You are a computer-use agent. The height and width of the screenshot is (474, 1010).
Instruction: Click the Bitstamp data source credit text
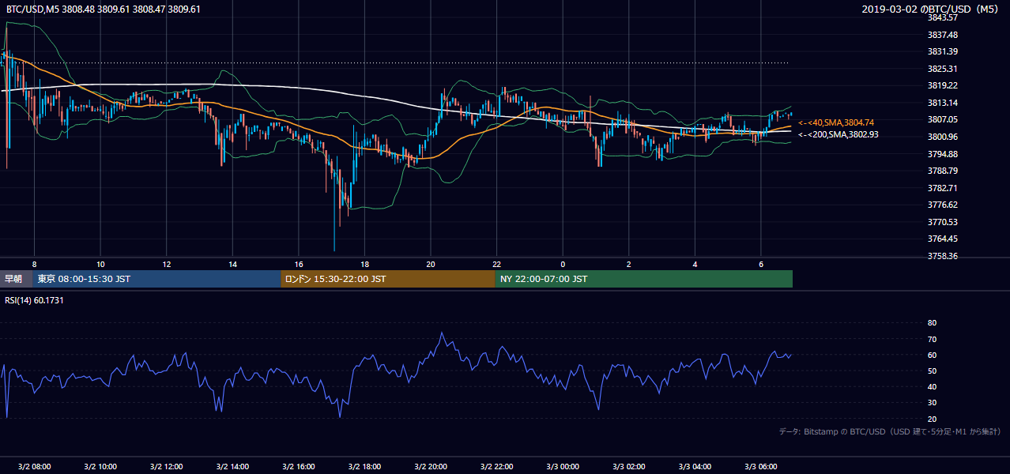coord(890,431)
